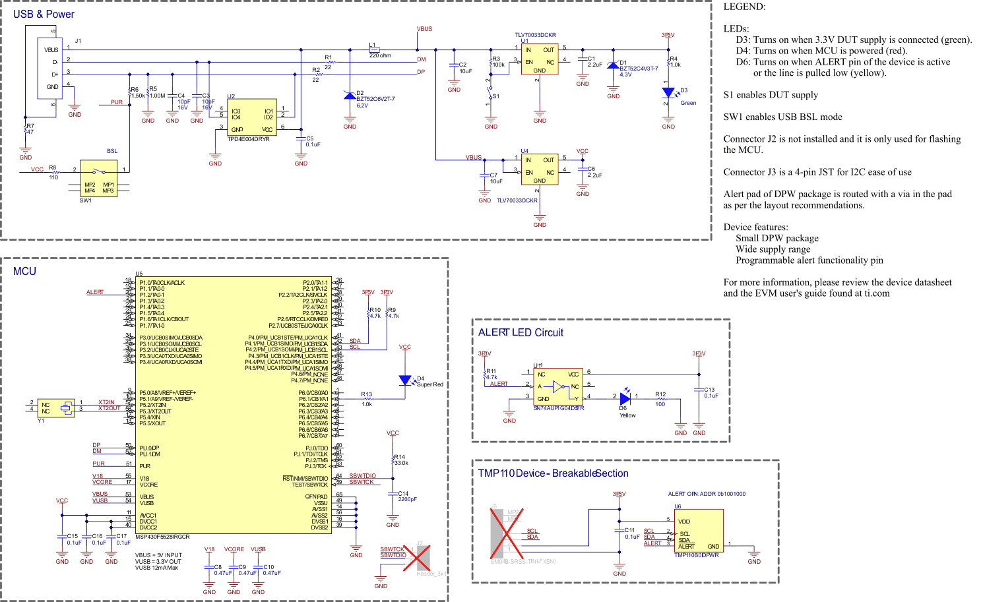Click the 'XT2IN' net label
This screenshot has width=981, height=602.
[x=106, y=402]
